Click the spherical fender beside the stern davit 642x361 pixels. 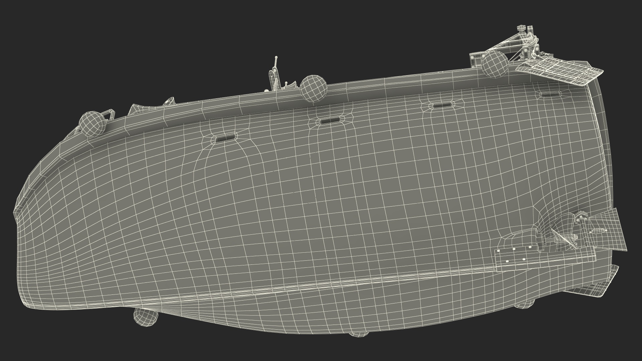[494, 64]
